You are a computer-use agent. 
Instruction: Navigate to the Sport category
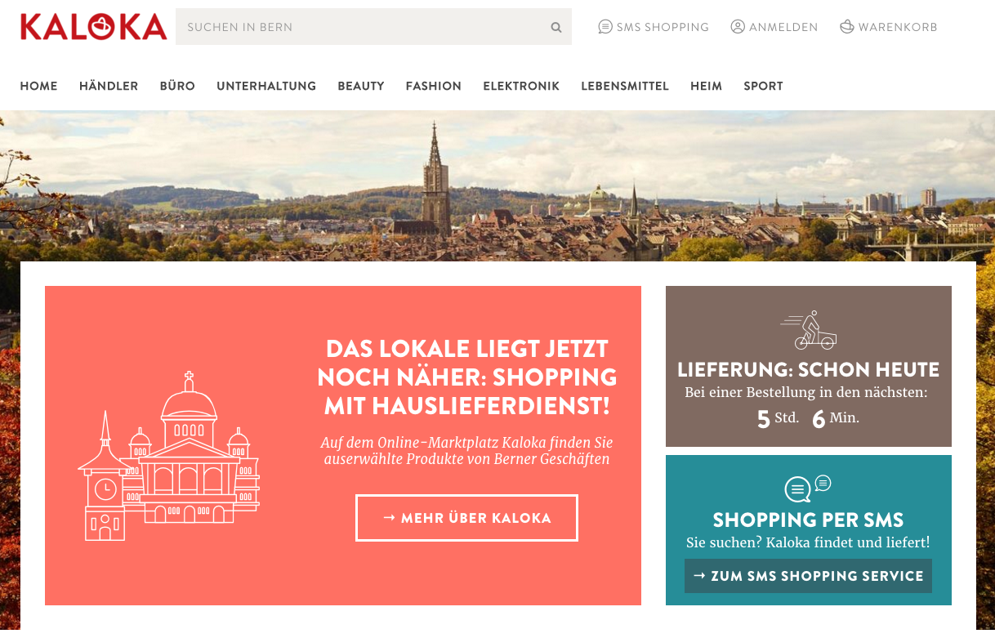(763, 86)
